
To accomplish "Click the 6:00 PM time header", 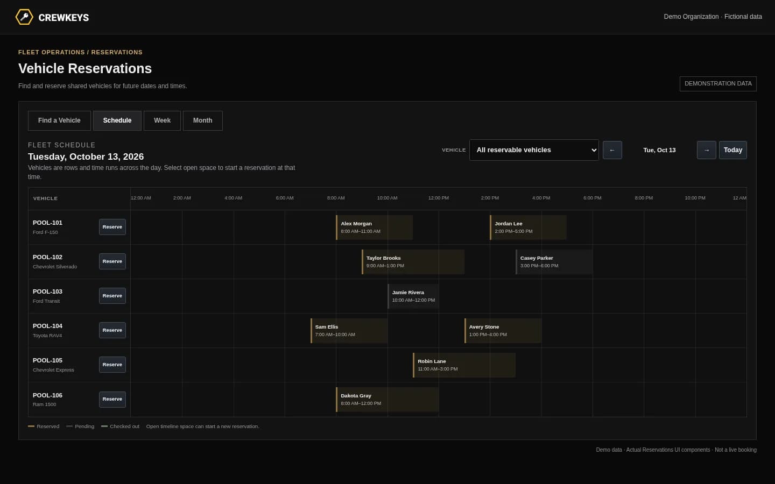I will point(593,198).
